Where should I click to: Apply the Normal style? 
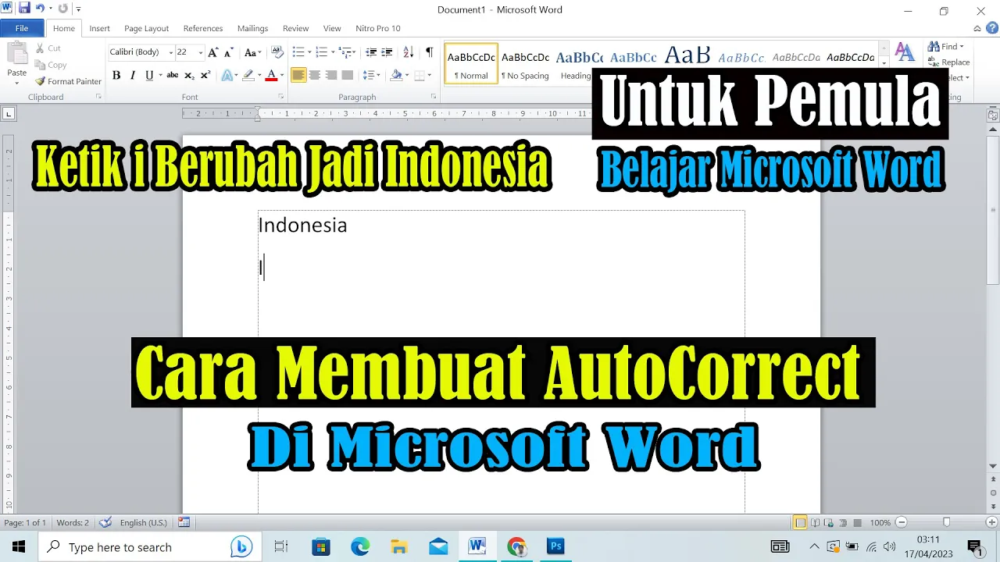[x=471, y=64]
